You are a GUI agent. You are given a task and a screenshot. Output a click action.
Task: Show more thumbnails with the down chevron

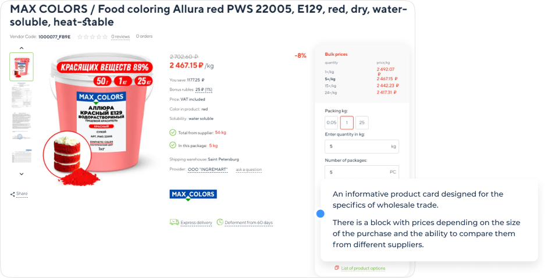coord(22,174)
